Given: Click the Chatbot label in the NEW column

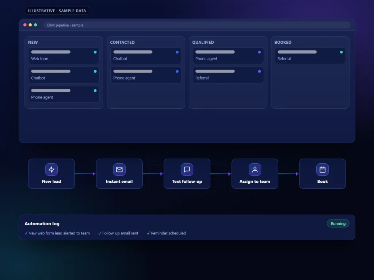Looking at the screenshot, I should click(38, 78).
